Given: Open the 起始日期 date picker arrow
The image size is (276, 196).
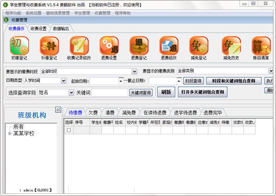Looking at the screenshot, I should 121,81.
